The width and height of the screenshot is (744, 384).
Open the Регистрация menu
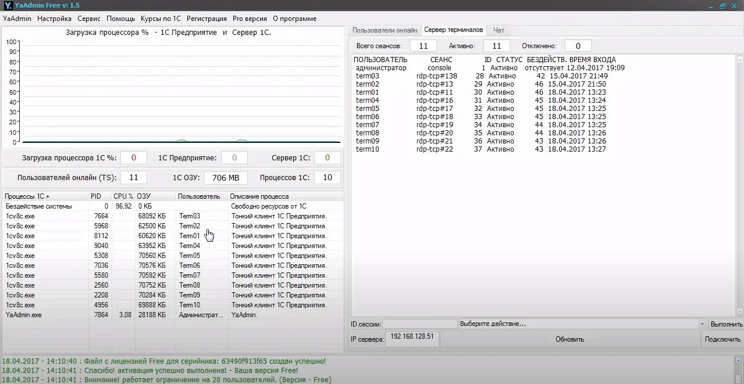[x=207, y=19]
